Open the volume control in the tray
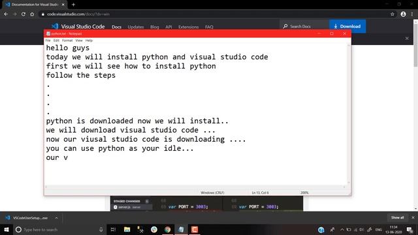This screenshot has width=418, height=235. (361, 230)
